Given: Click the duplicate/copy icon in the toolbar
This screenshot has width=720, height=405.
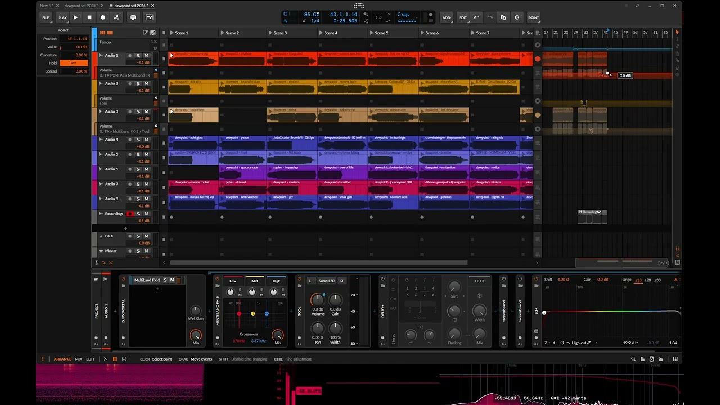Looking at the screenshot, I should pyautogui.click(x=503, y=17).
